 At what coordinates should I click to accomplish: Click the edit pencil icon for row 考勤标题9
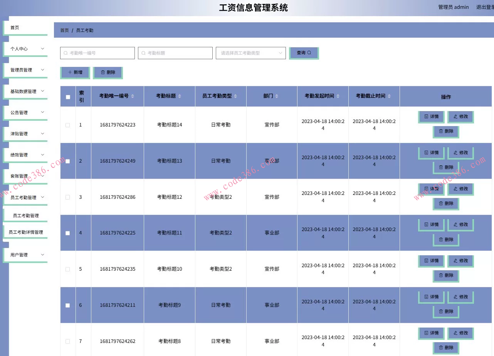[455, 297]
